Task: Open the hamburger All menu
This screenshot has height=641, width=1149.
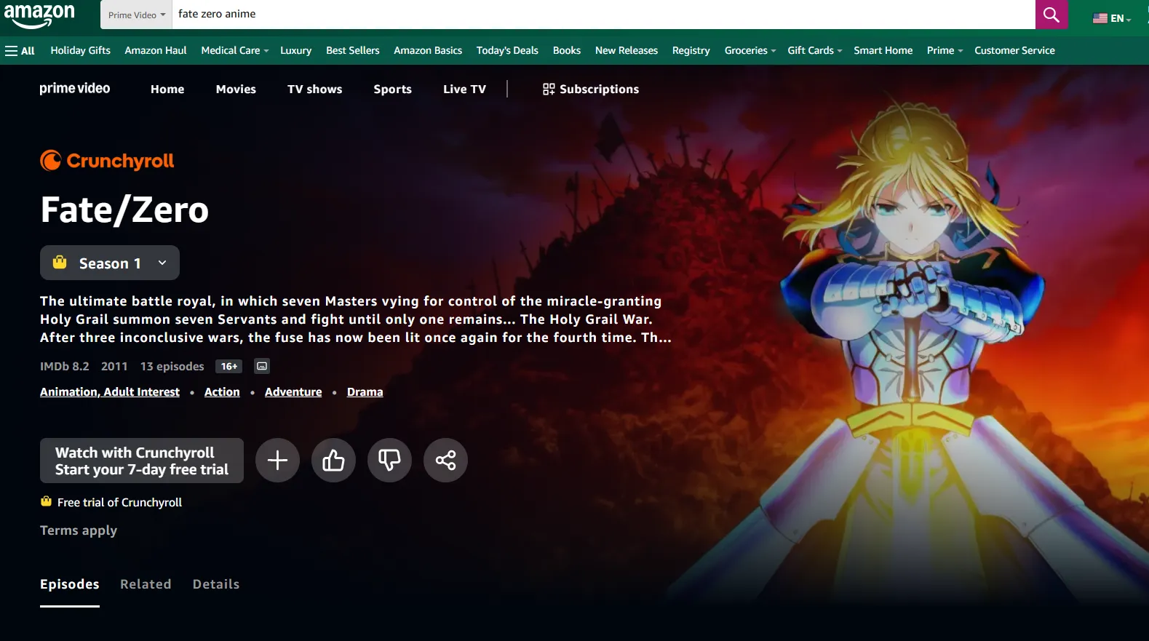Action: [20, 51]
